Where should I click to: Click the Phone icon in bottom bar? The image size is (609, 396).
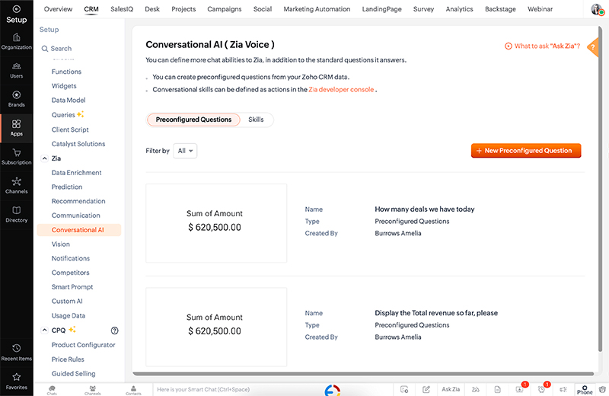coord(584,389)
